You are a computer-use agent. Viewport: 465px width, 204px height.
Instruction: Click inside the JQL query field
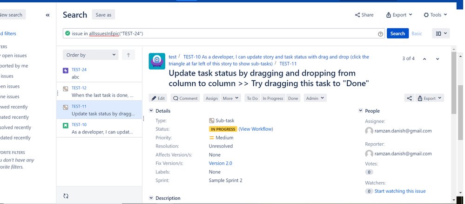tap(224, 33)
